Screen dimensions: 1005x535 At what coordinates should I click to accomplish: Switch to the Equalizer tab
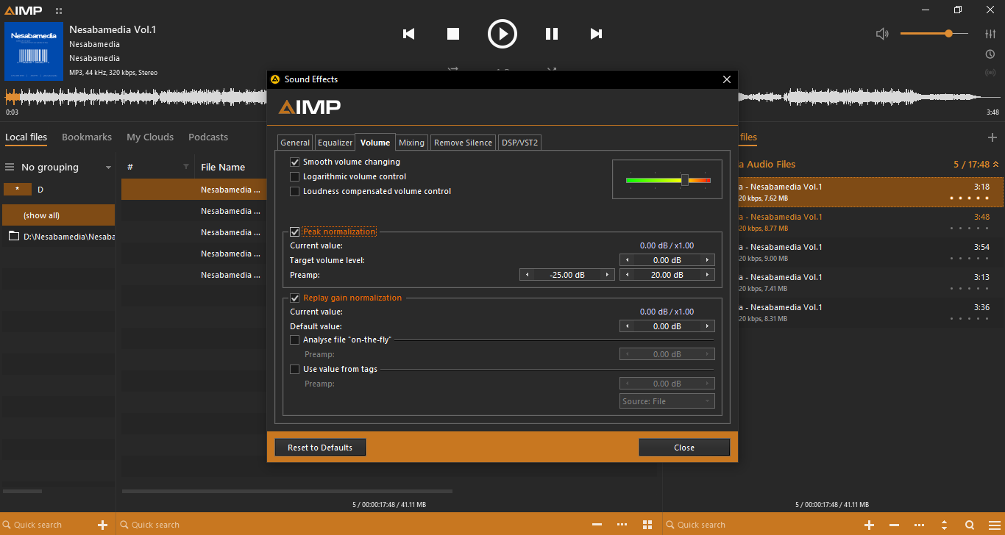pyautogui.click(x=335, y=143)
